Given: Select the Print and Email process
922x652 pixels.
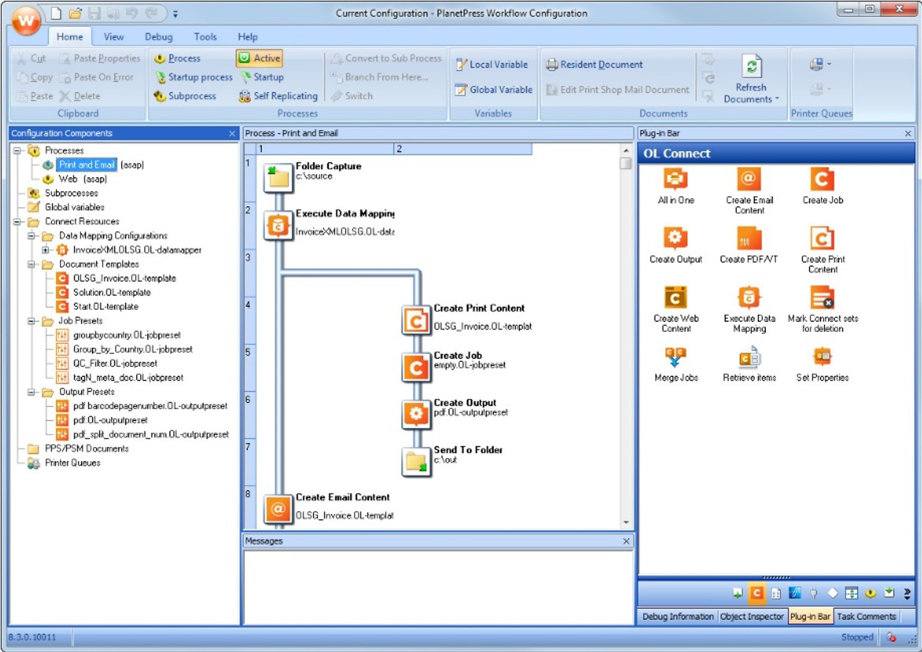Looking at the screenshot, I should pyautogui.click(x=87, y=165).
